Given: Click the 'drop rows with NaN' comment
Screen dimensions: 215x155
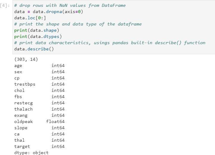Looking at the screenshot, I should tap(70, 5).
